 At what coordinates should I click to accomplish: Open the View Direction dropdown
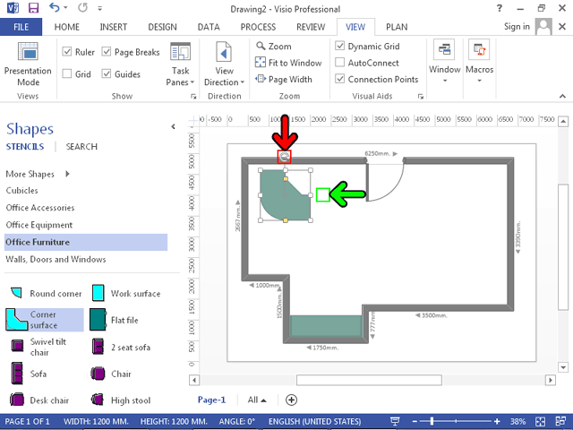[x=224, y=63]
